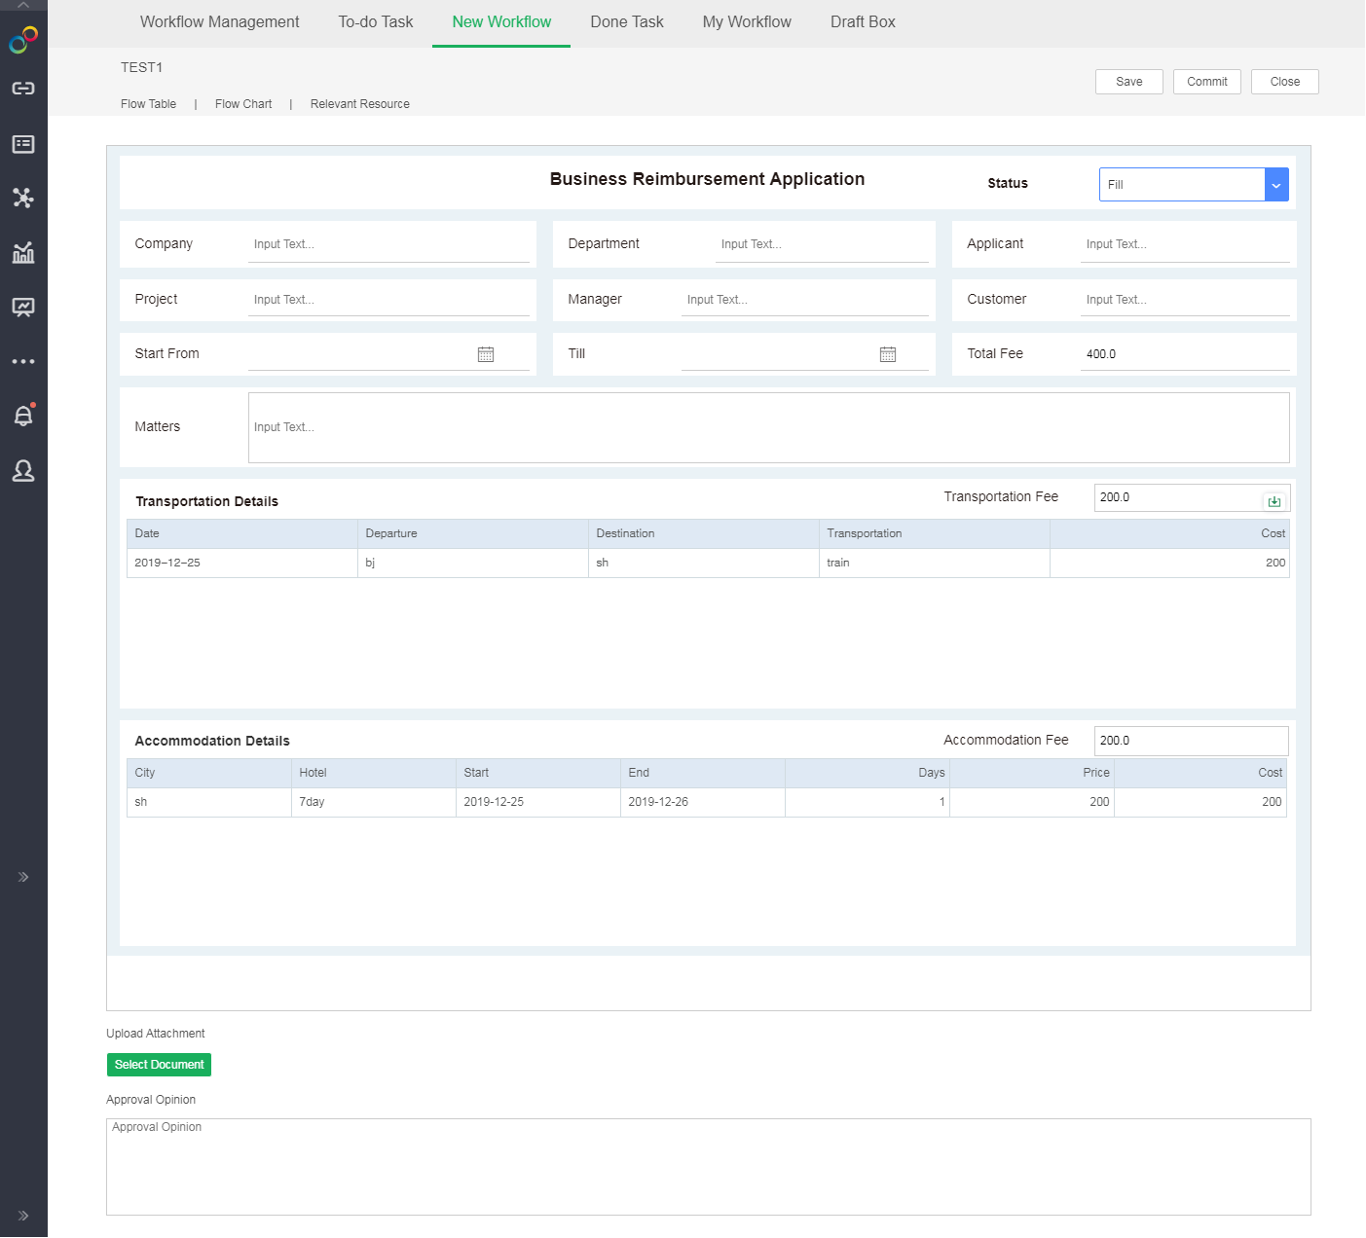Open the Relevant Resource link
Viewport: 1366px width, 1238px height.
(360, 104)
